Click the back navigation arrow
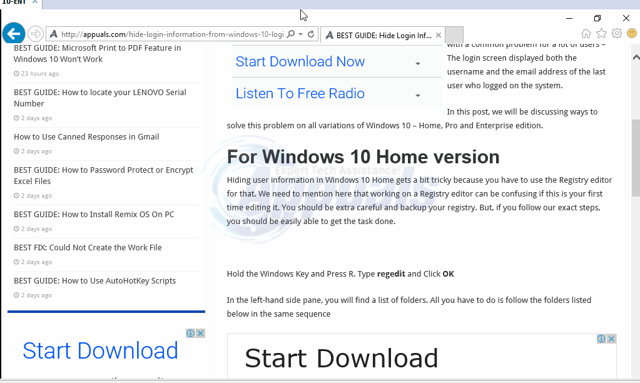This screenshot has width=640, height=383. pyautogui.click(x=13, y=33)
